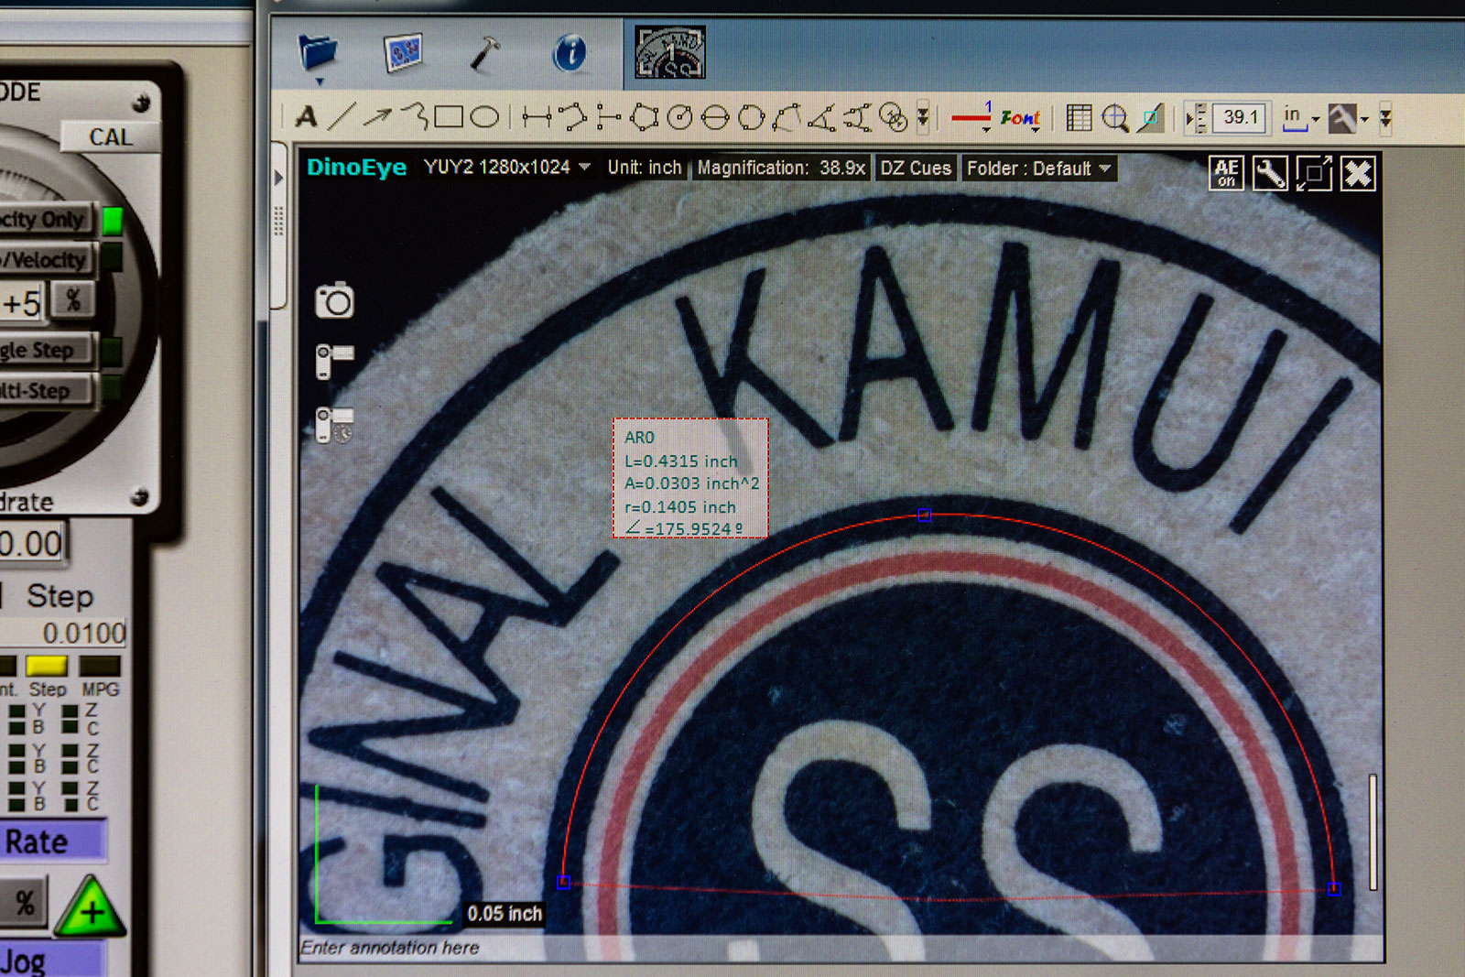
Task: Open DZ Cues
Action: [916, 168]
